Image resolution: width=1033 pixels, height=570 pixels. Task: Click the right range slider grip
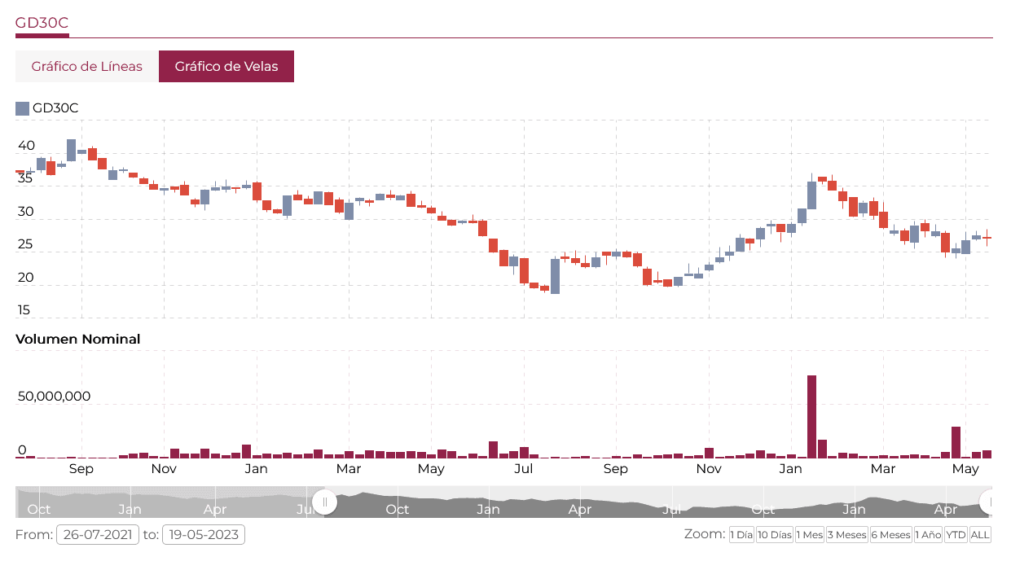coord(989,502)
